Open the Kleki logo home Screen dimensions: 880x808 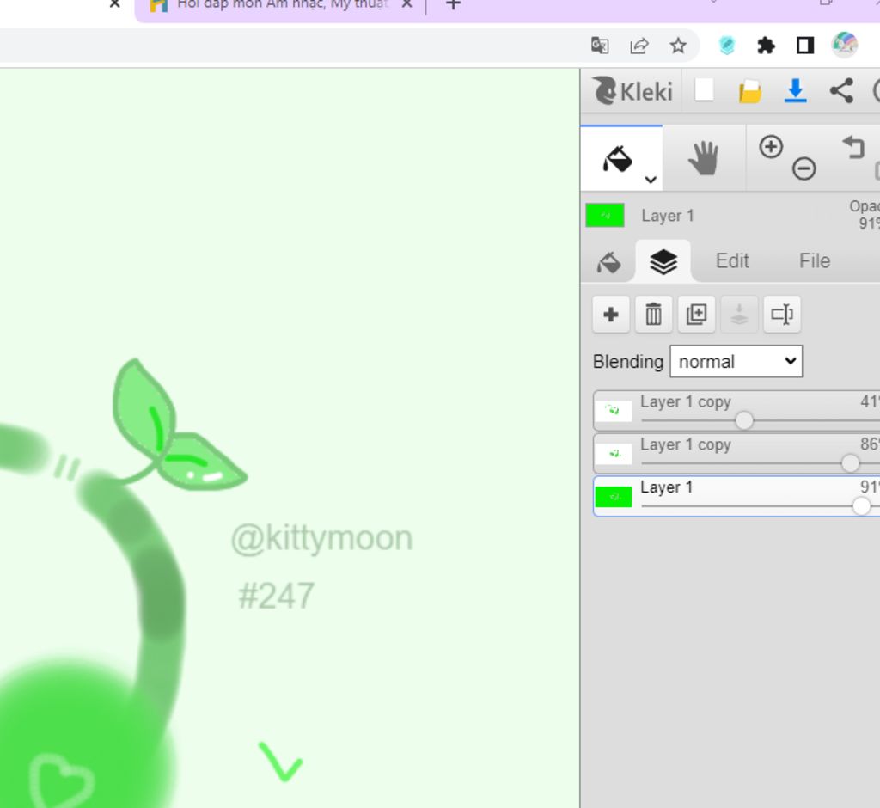[632, 91]
